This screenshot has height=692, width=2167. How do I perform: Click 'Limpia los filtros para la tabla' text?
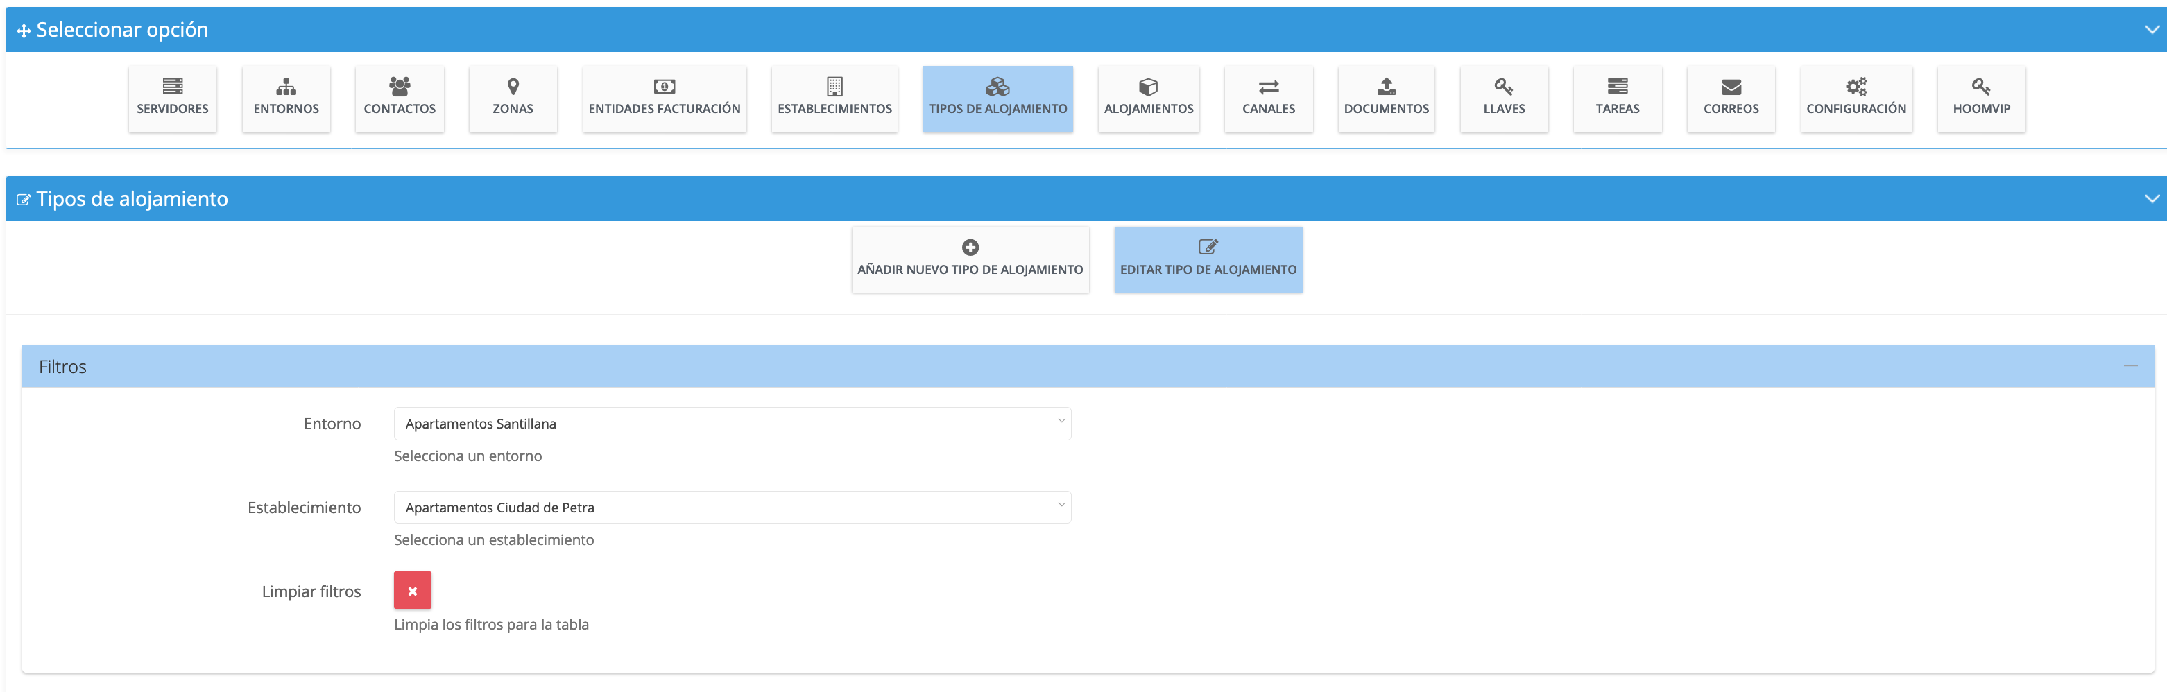[491, 625]
